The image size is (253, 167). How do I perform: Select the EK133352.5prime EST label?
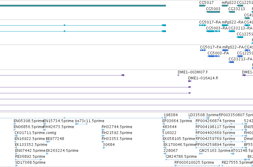31,145
